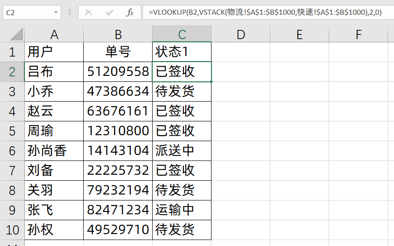This screenshot has height=246, width=394.
Task: Select column D header
Action: coord(241,34)
